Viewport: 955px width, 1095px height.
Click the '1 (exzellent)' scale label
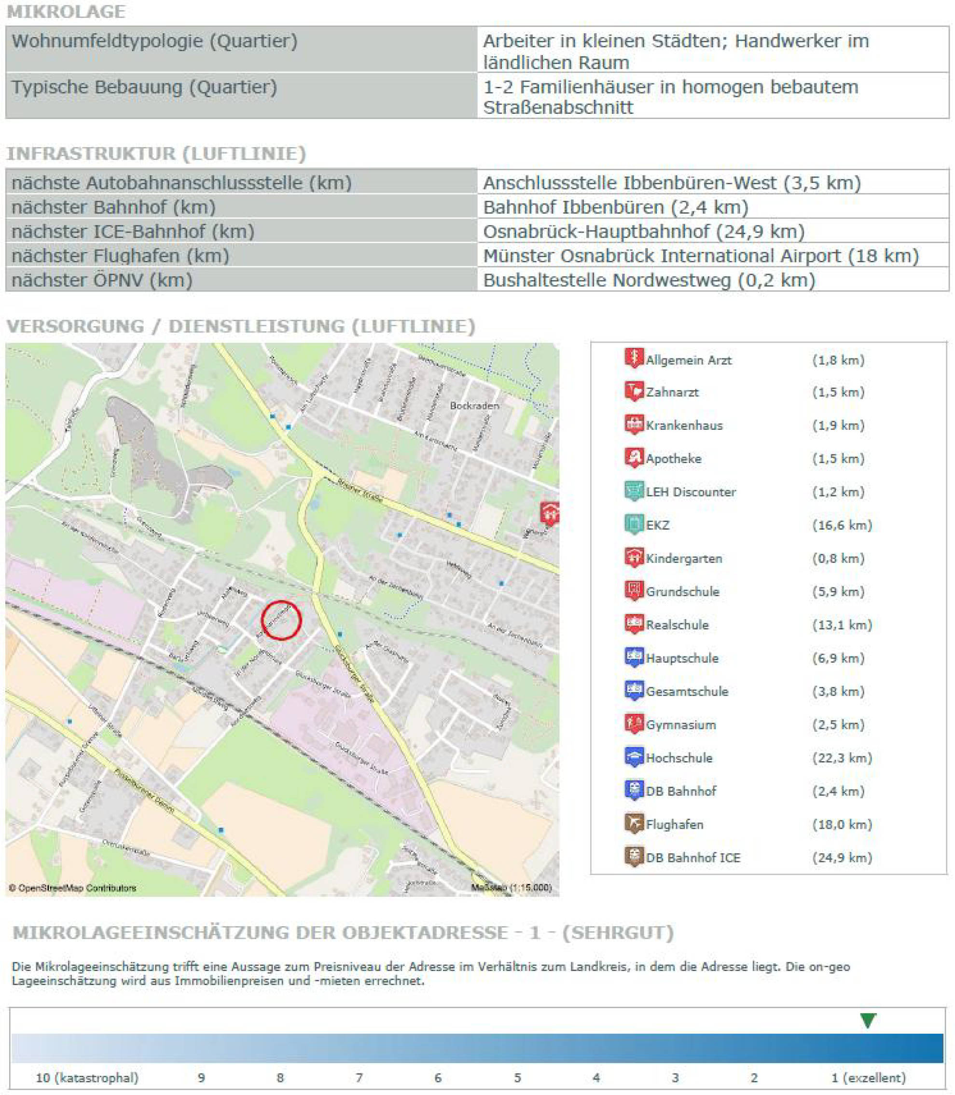click(869, 1078)
